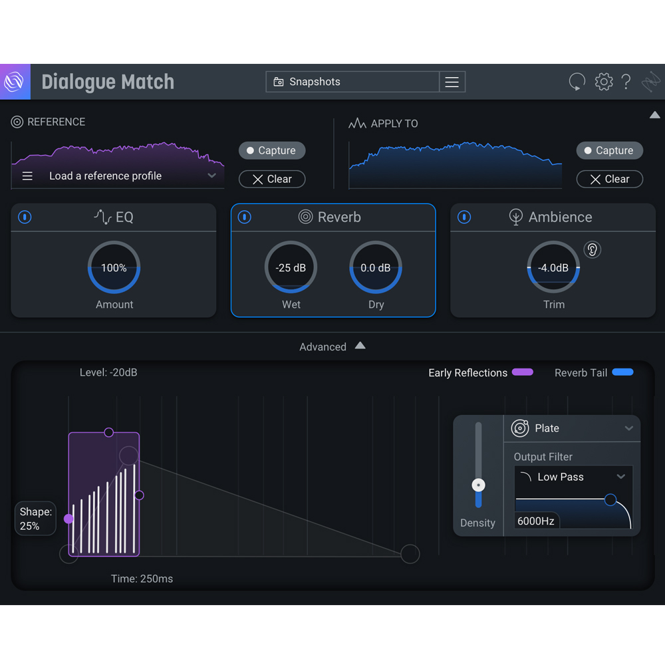Click the Level: -20dB readout
The height and width of the screenshot is (665, 665).
point(108,372)
